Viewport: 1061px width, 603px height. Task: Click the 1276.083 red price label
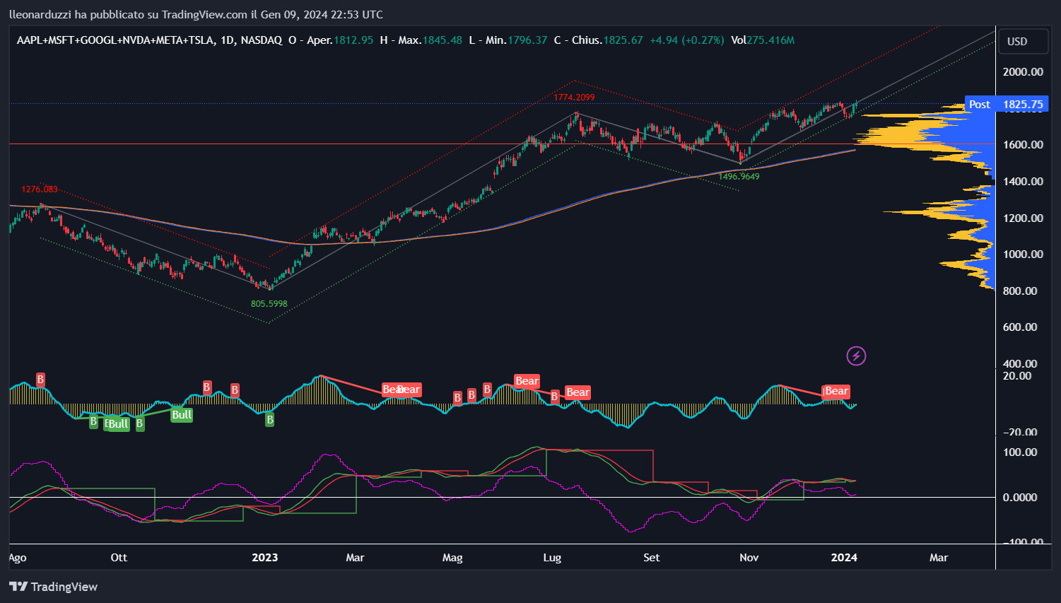pyautogui.click(x=40, y=189)
